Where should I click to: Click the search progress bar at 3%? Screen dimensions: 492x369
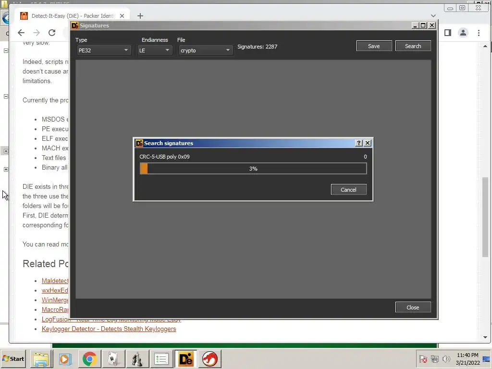(253, 169)
